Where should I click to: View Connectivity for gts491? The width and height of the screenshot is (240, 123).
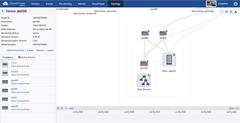[20, 83]
